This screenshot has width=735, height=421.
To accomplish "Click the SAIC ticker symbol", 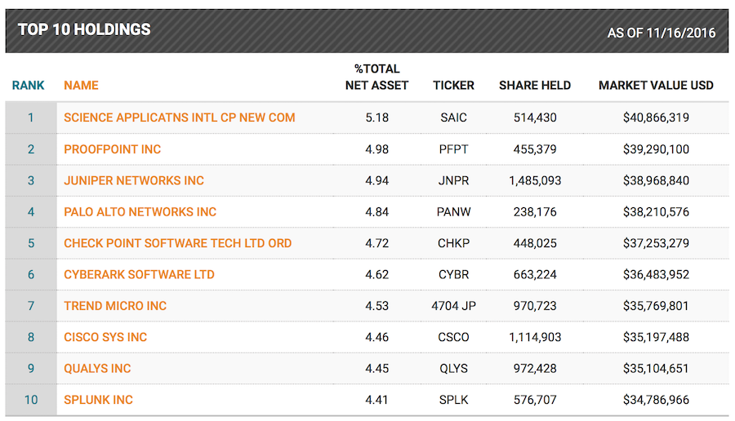I will click(x=453, y=117).
